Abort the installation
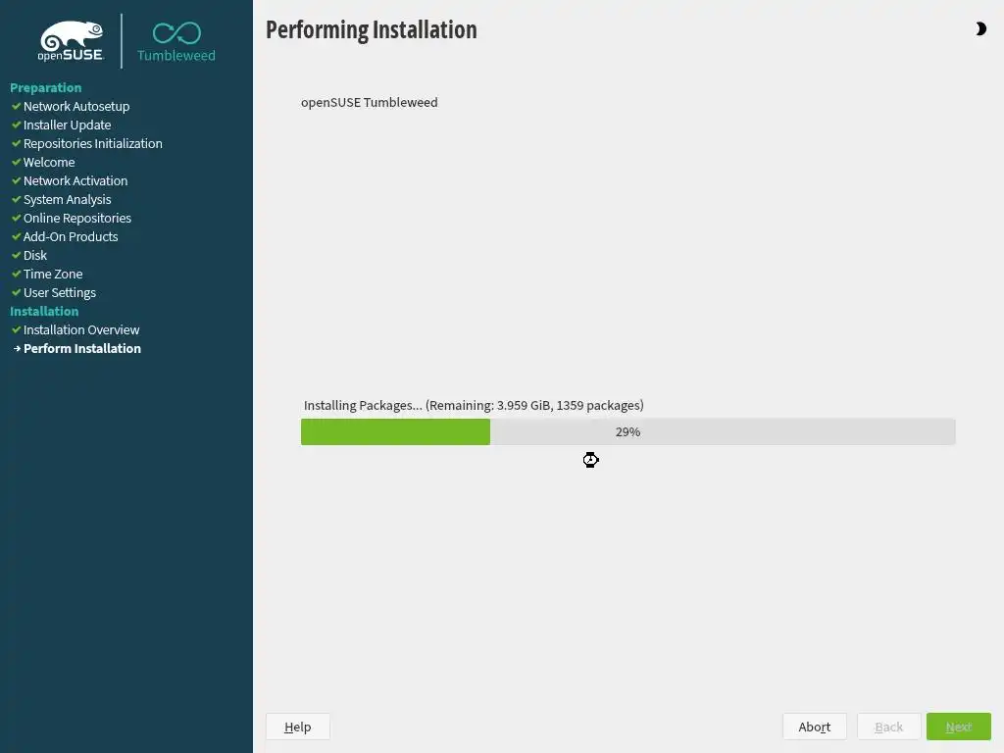The image size is (1004, 753). coord(815,727)
